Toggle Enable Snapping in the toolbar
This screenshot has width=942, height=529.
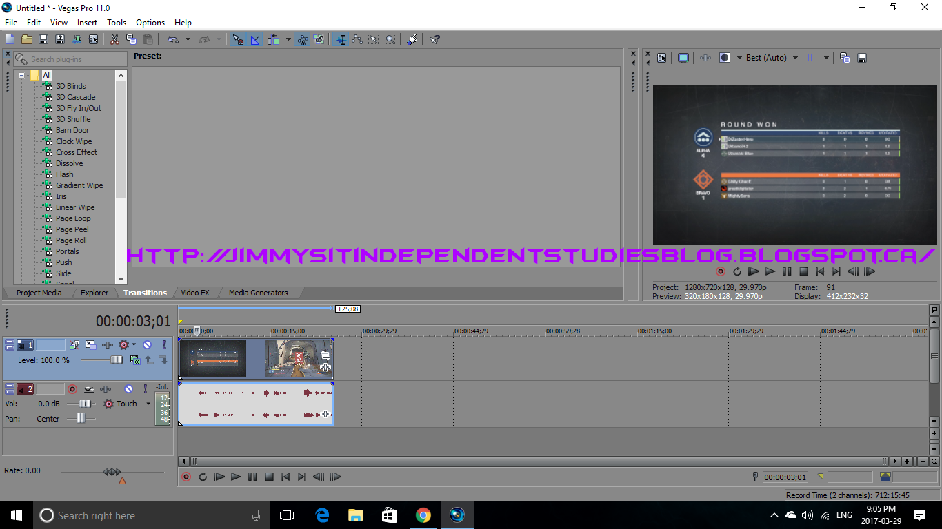click(238, 39)
